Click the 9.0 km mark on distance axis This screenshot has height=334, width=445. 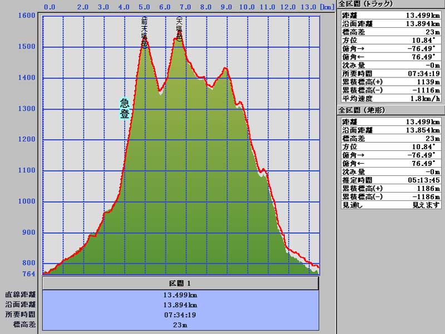226,7
